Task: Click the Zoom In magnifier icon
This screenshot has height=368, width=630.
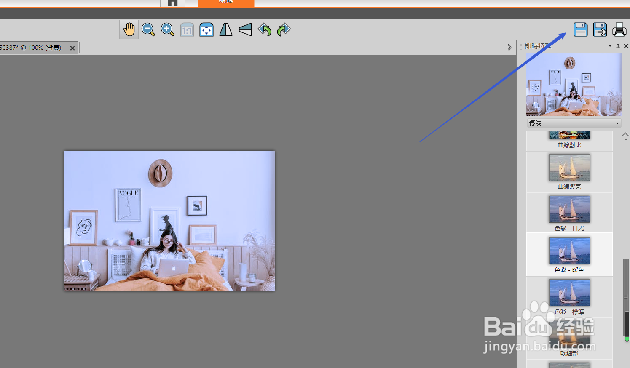Action: coord(168,29)
